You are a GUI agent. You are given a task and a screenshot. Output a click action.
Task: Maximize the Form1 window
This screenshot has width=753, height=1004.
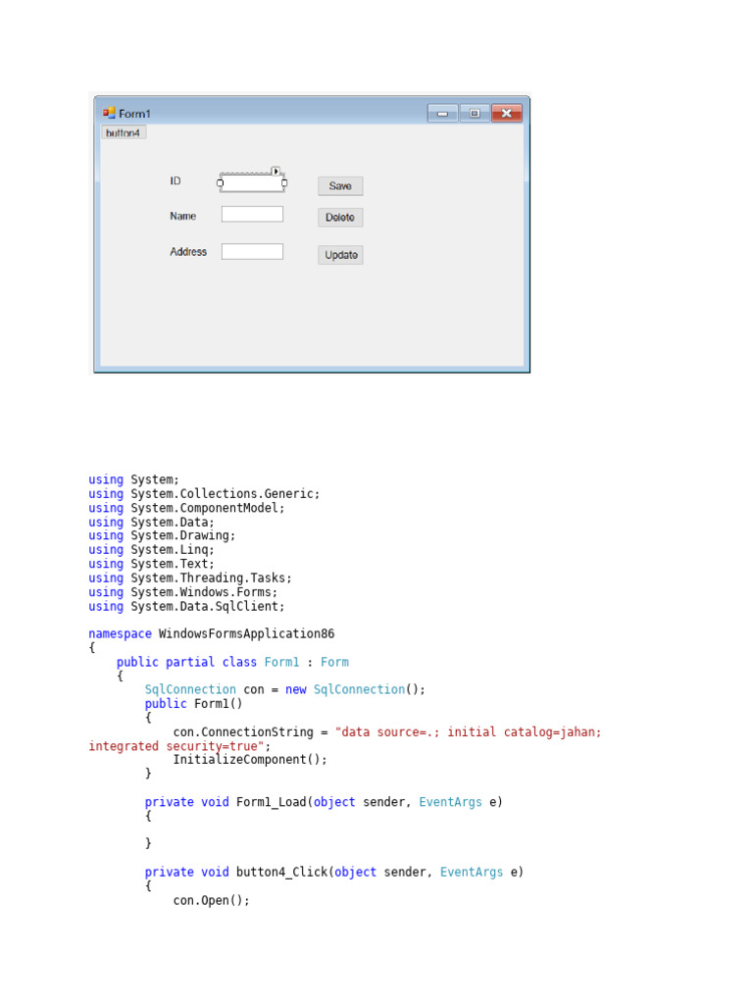[475, 114]
